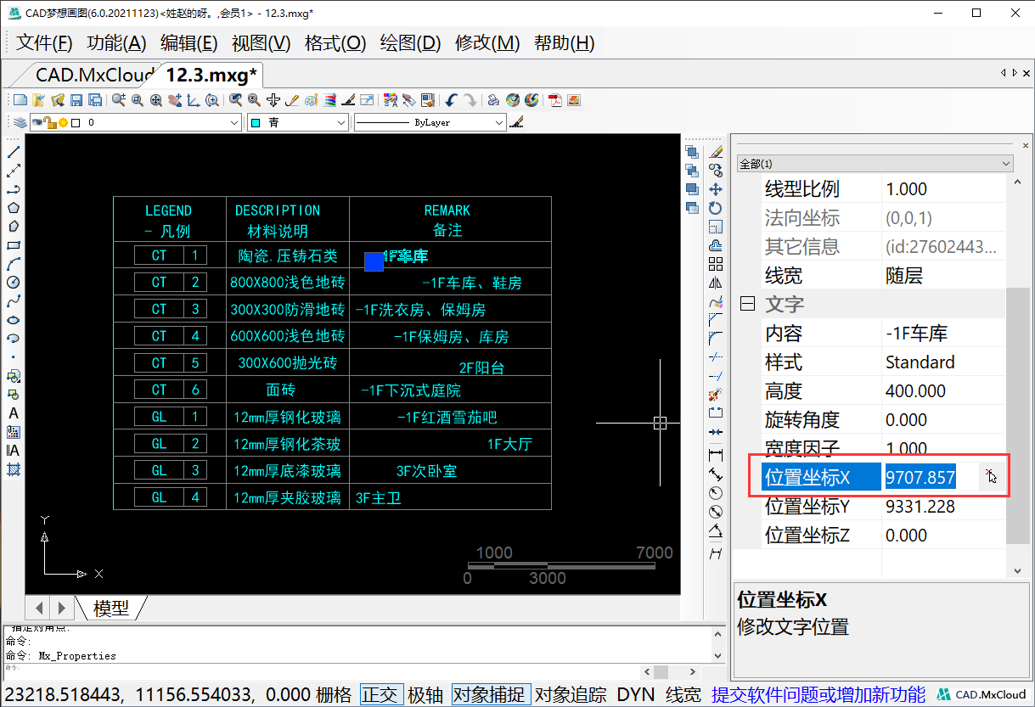
Task: Toggle 栅格 grid display in status bar
Action: (334, 694)
